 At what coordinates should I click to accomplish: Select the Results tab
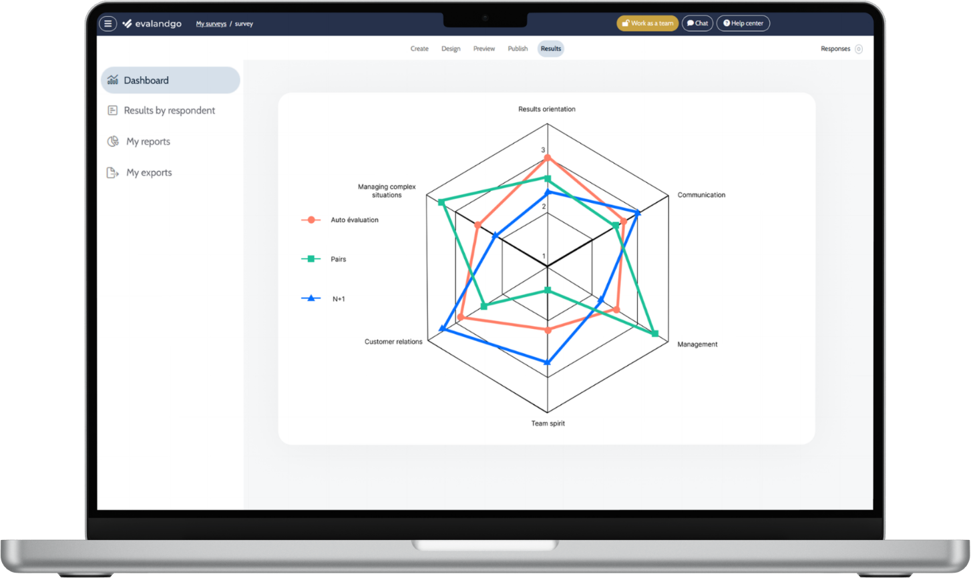(551, 49)
